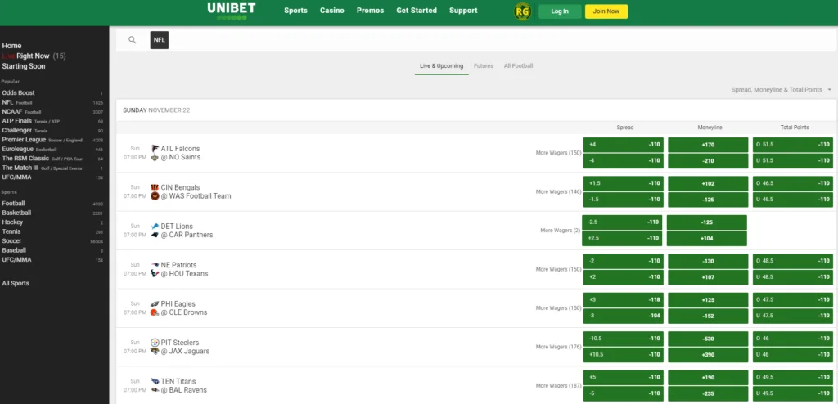Click the HOU Texans team logo

tap(155, 274)
